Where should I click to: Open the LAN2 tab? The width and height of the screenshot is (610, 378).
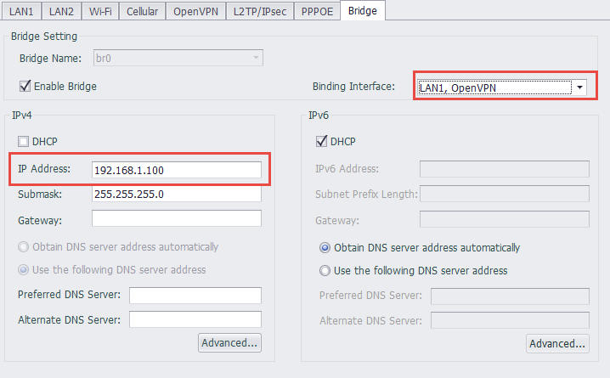coord(61,11)
